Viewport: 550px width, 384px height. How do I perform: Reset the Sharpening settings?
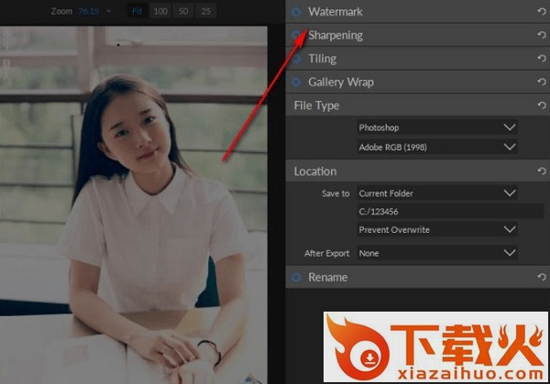pyautogui.click(x=542, y=36)
